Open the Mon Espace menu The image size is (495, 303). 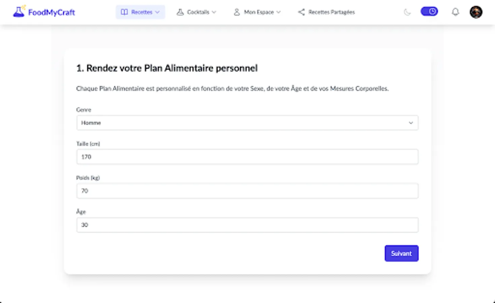[259, 12]
